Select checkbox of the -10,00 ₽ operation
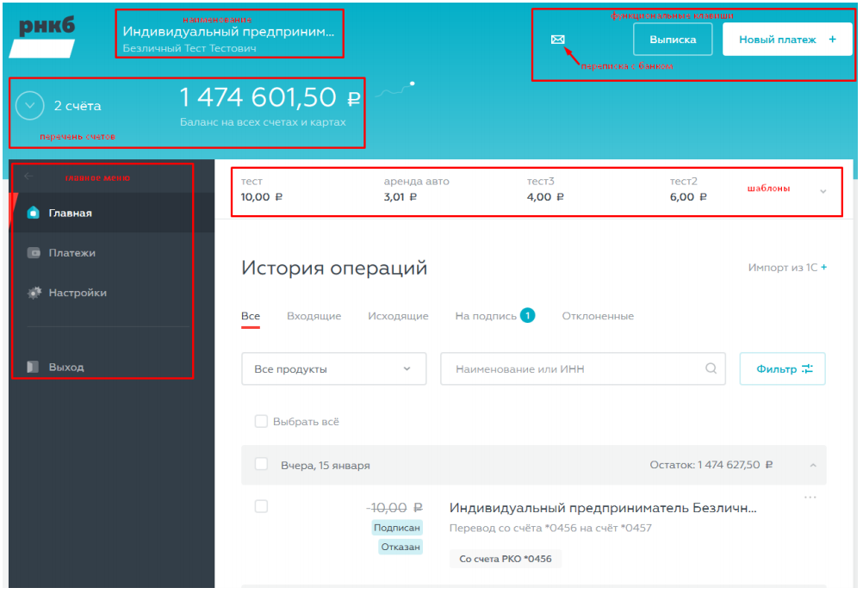The width and height of the screenshot is (863, 594). click(x=261, y=507)
